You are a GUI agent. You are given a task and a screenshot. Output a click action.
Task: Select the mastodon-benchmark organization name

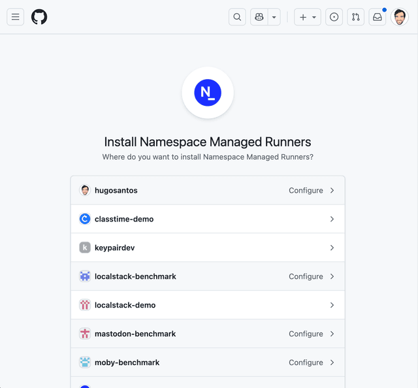135,334
